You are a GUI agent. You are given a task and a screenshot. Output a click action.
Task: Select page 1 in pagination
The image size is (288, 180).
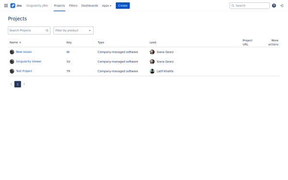pyautogui.click(x=18, y=84)
